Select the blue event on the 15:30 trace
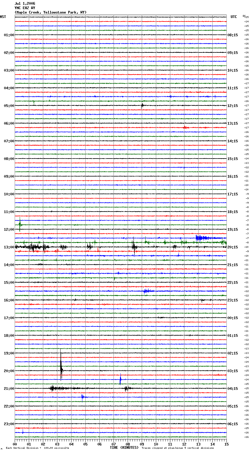 tap(148, 291)
